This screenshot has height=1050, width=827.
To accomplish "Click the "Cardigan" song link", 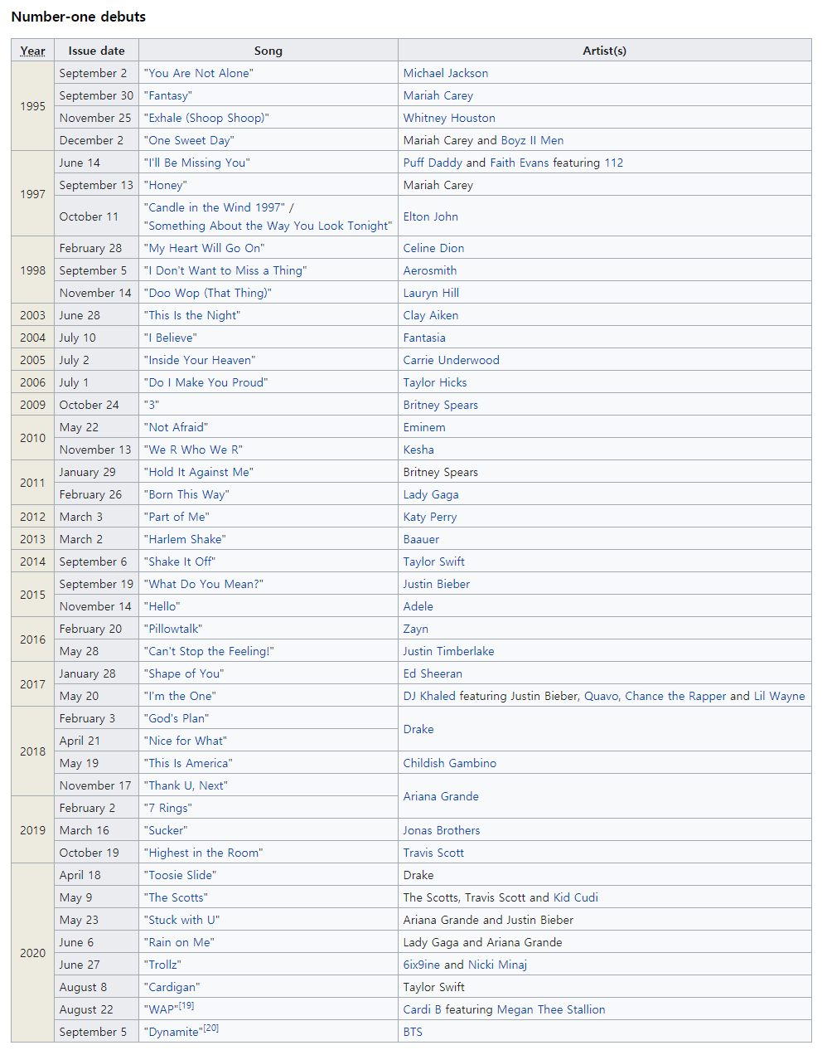I will tap(172, 987).
